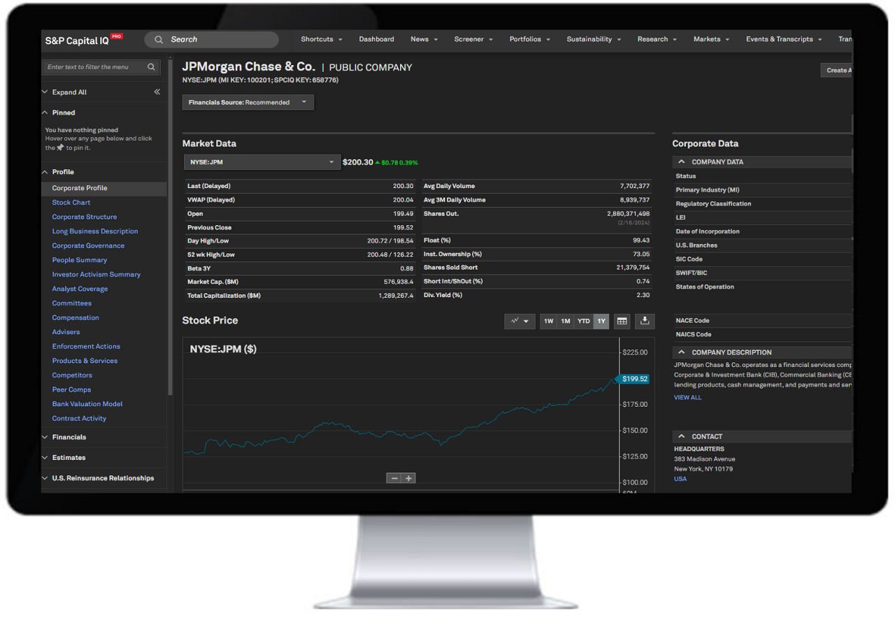Screen dimensions: 895x618
Task: Download stock price chart data icon
Action: [x=645, y=321]
